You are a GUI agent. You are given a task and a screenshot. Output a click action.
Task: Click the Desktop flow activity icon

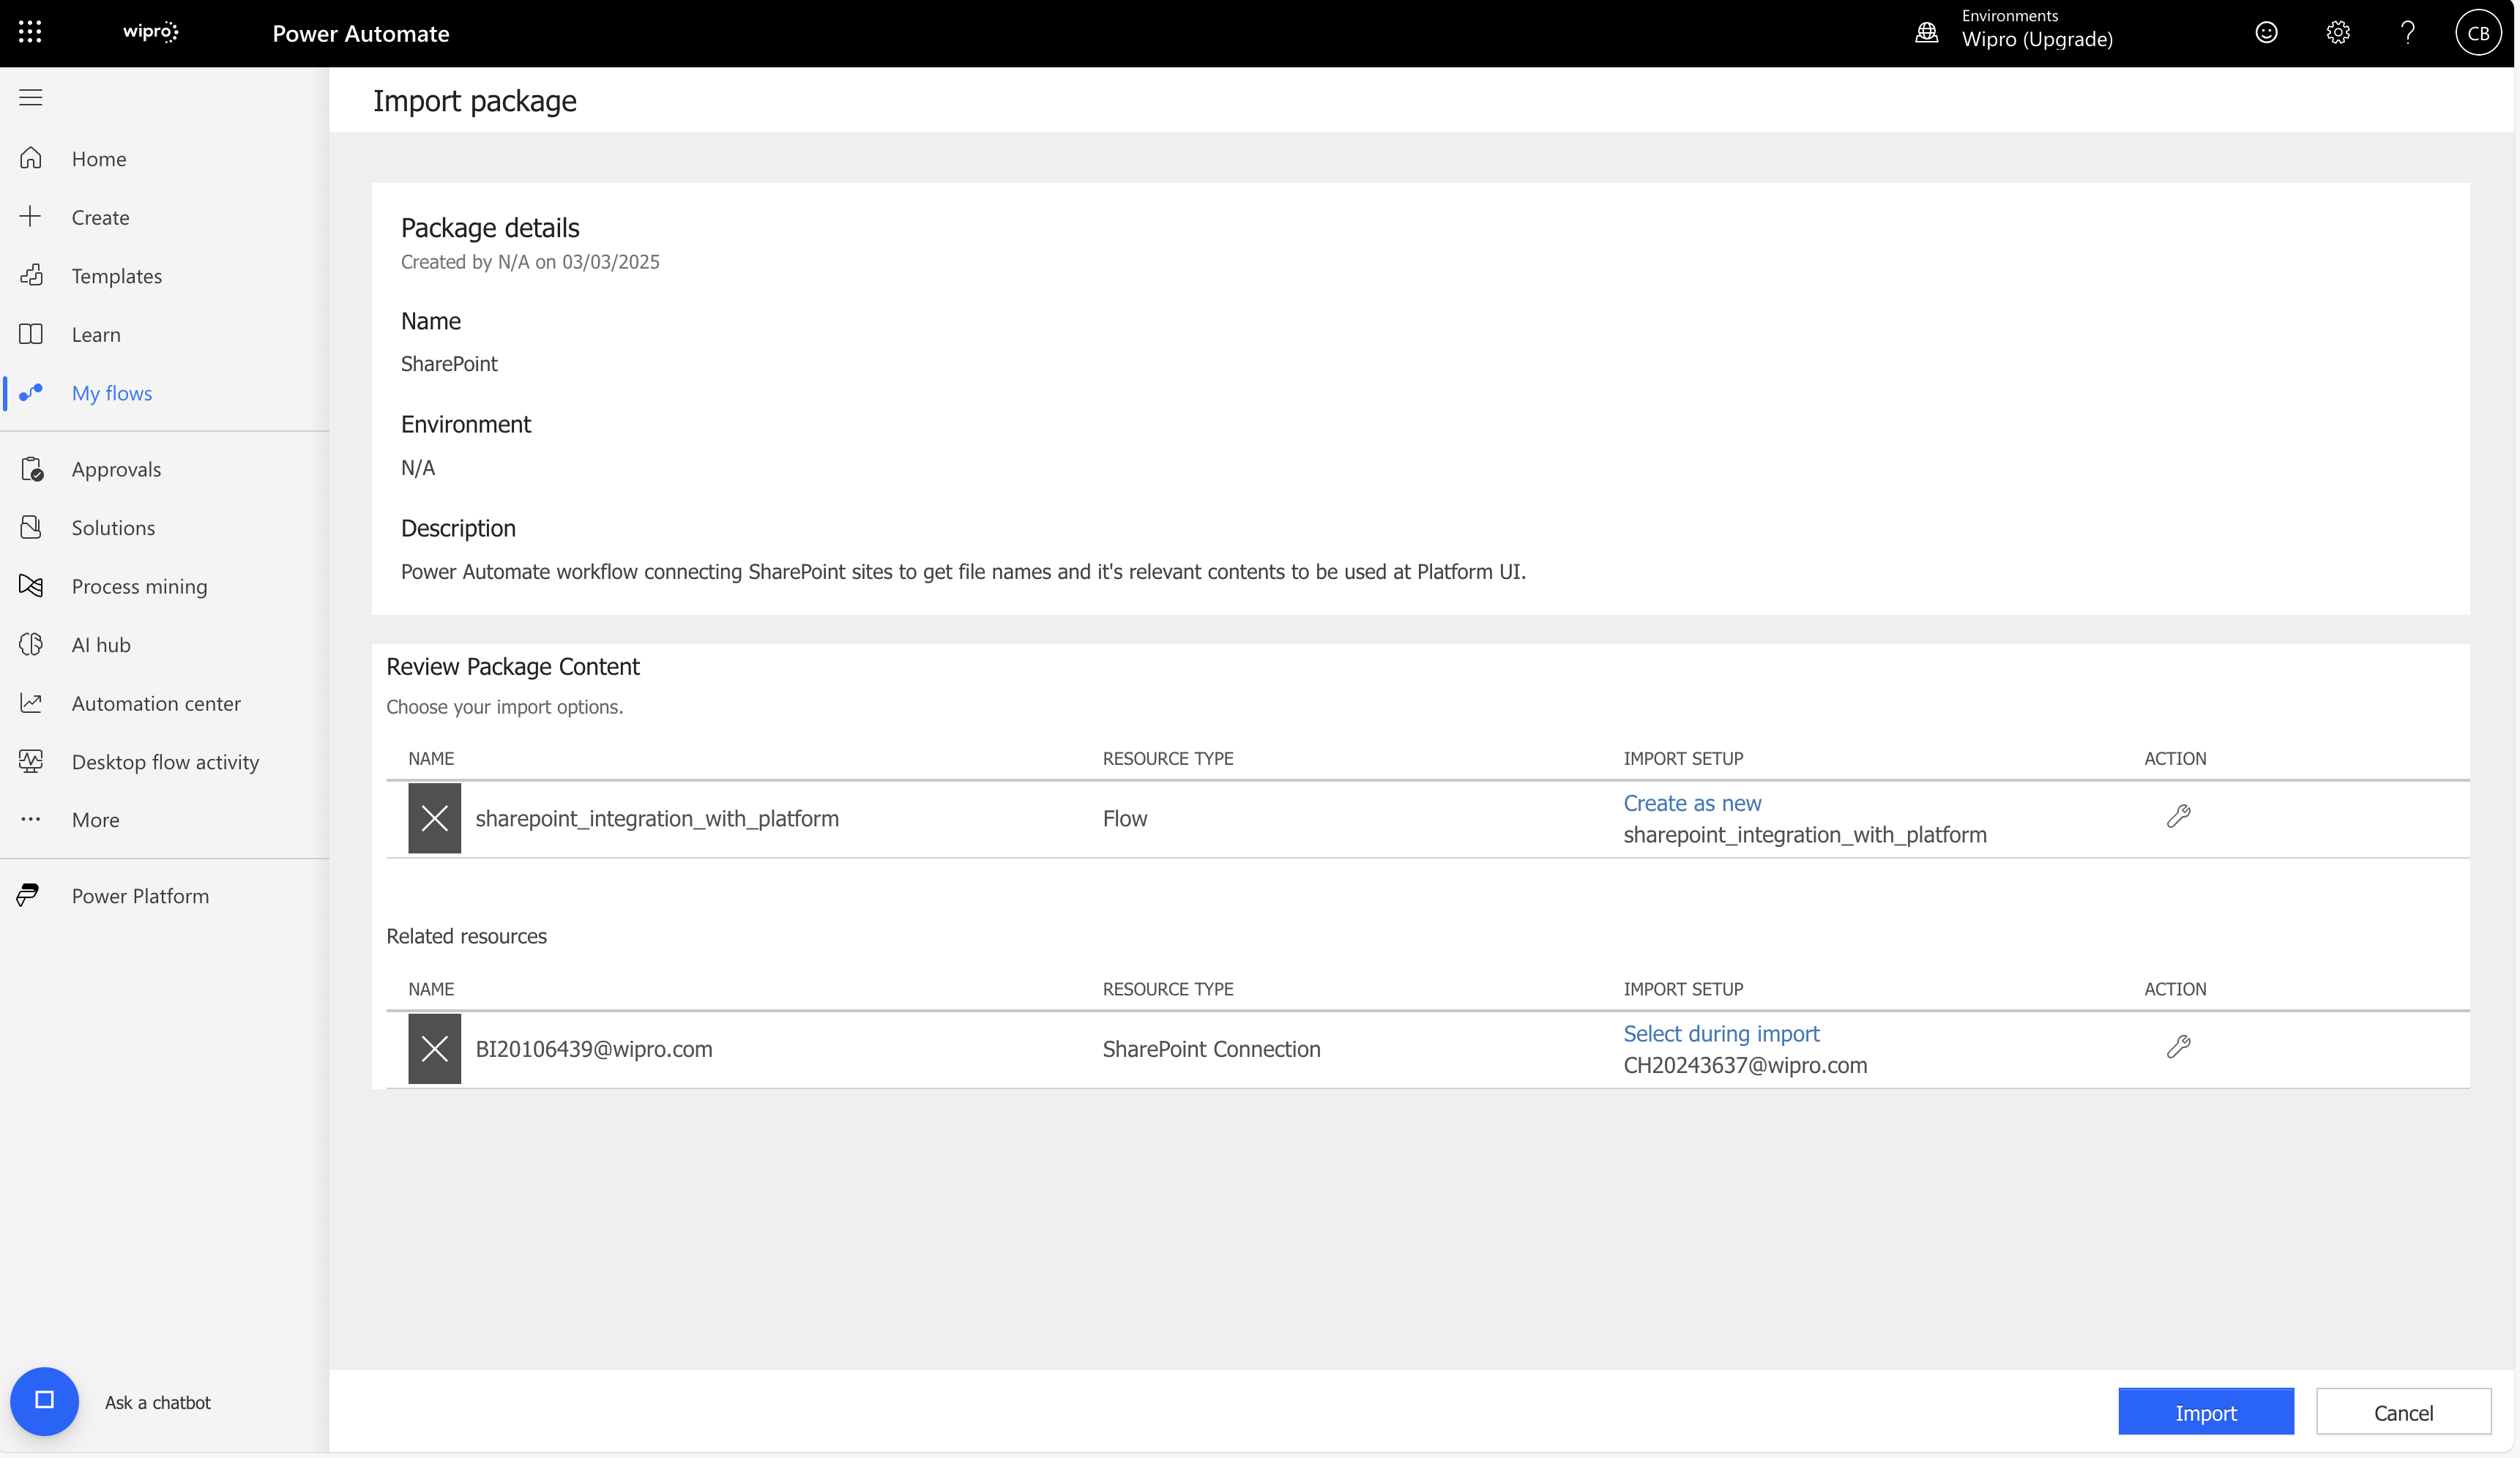pos(31,761)
